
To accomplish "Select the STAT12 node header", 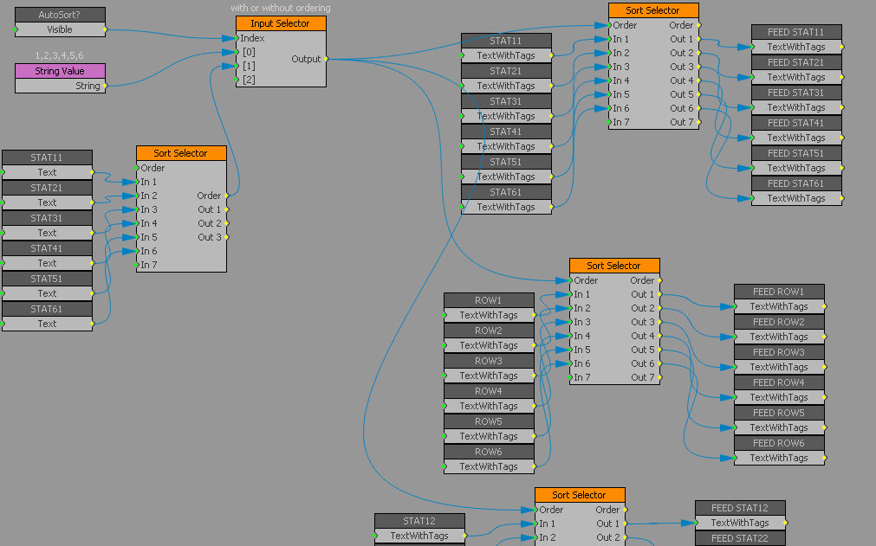I will click(x=419, y=520).
